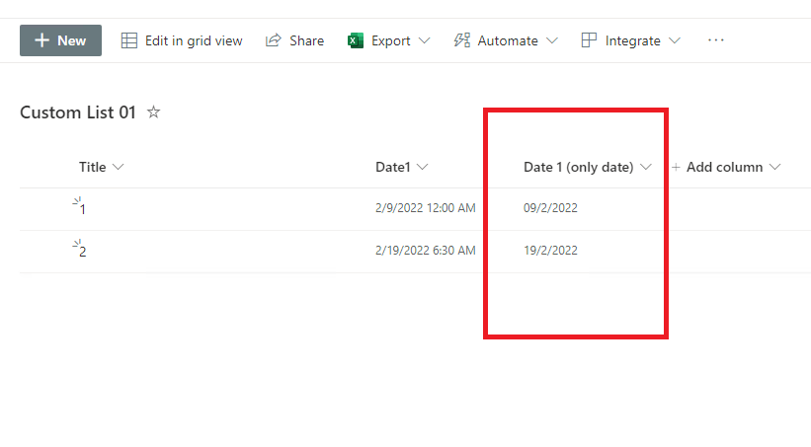The height and width of the screenshot is (447, 811).
Task: Click the Date 1 (only date) column header
Action: 578,167
